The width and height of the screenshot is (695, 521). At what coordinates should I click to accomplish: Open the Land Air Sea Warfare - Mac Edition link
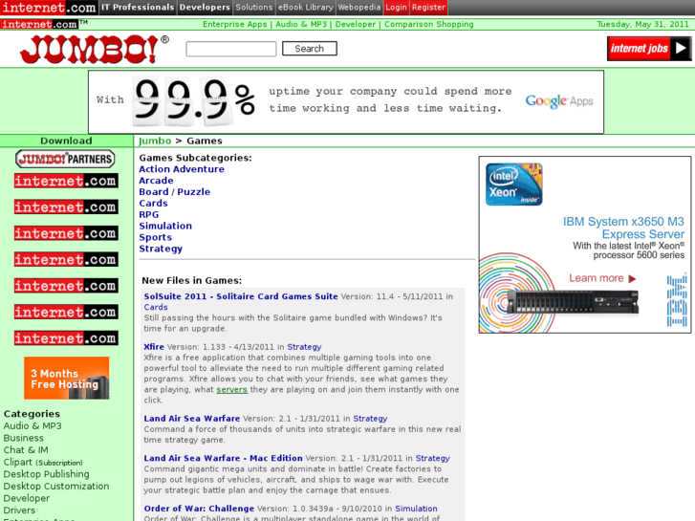point(223,458)
